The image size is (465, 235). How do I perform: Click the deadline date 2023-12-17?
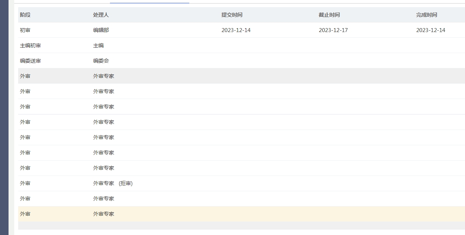click(333, 30)
